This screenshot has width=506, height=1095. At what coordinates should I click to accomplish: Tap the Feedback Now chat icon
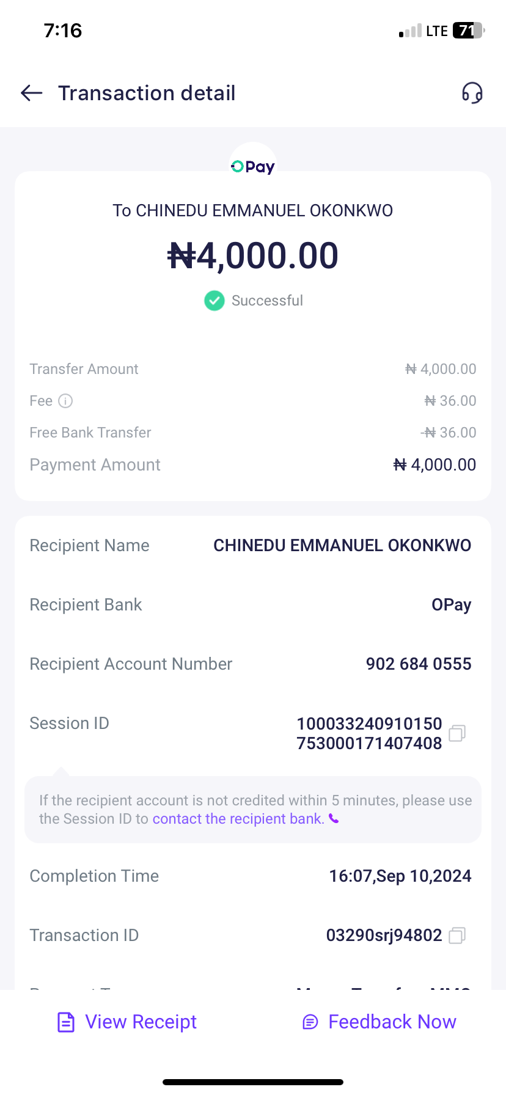pos(310,1022)
